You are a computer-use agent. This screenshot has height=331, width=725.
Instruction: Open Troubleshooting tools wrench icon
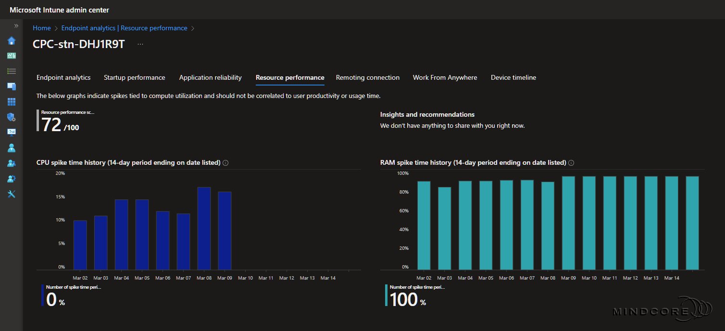[x=12, y=194]
